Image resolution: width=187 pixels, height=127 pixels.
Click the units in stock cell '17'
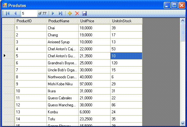tap(126, 35)
